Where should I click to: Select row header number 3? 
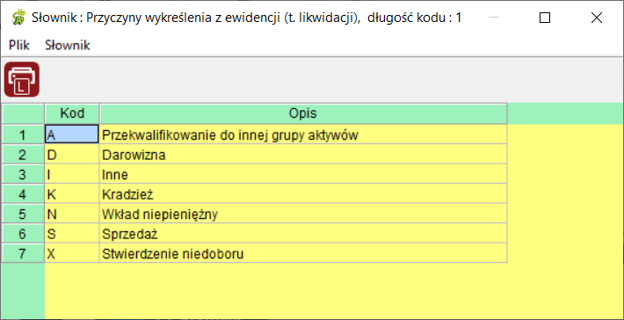tap(23, 174)
